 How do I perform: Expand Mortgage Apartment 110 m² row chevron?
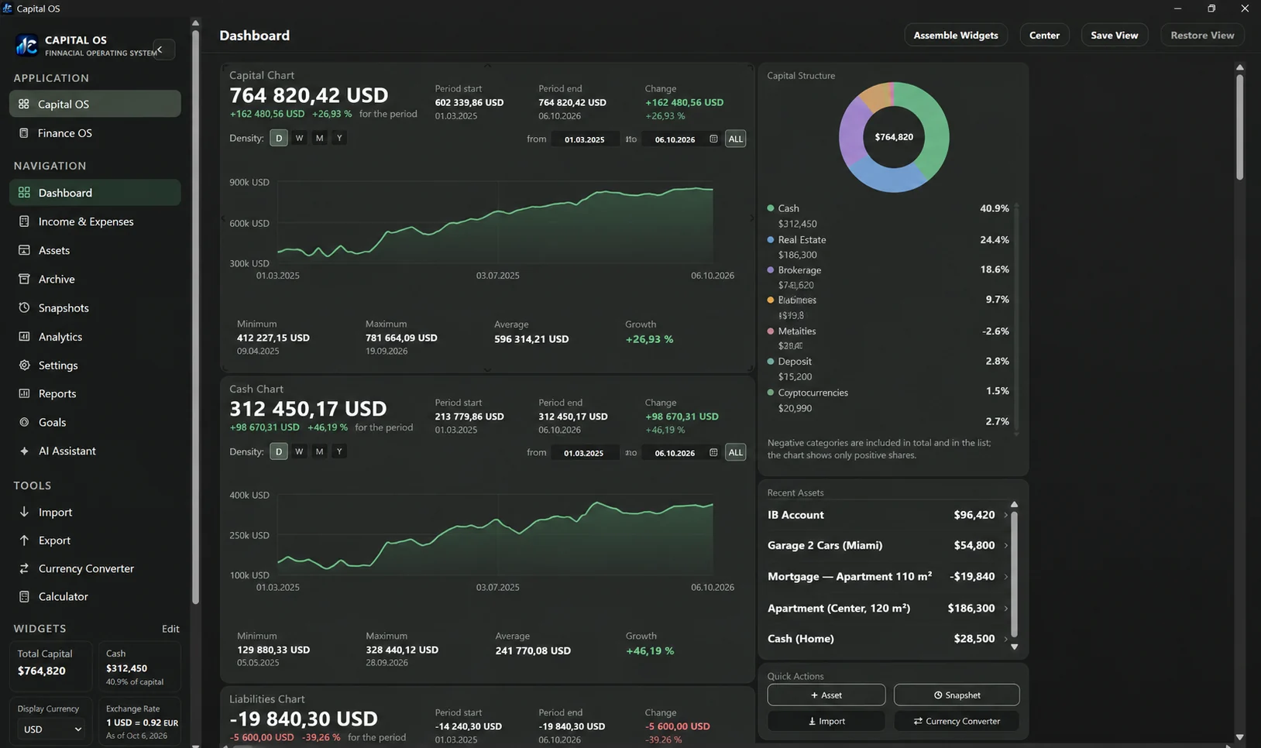coord(1005,577)
